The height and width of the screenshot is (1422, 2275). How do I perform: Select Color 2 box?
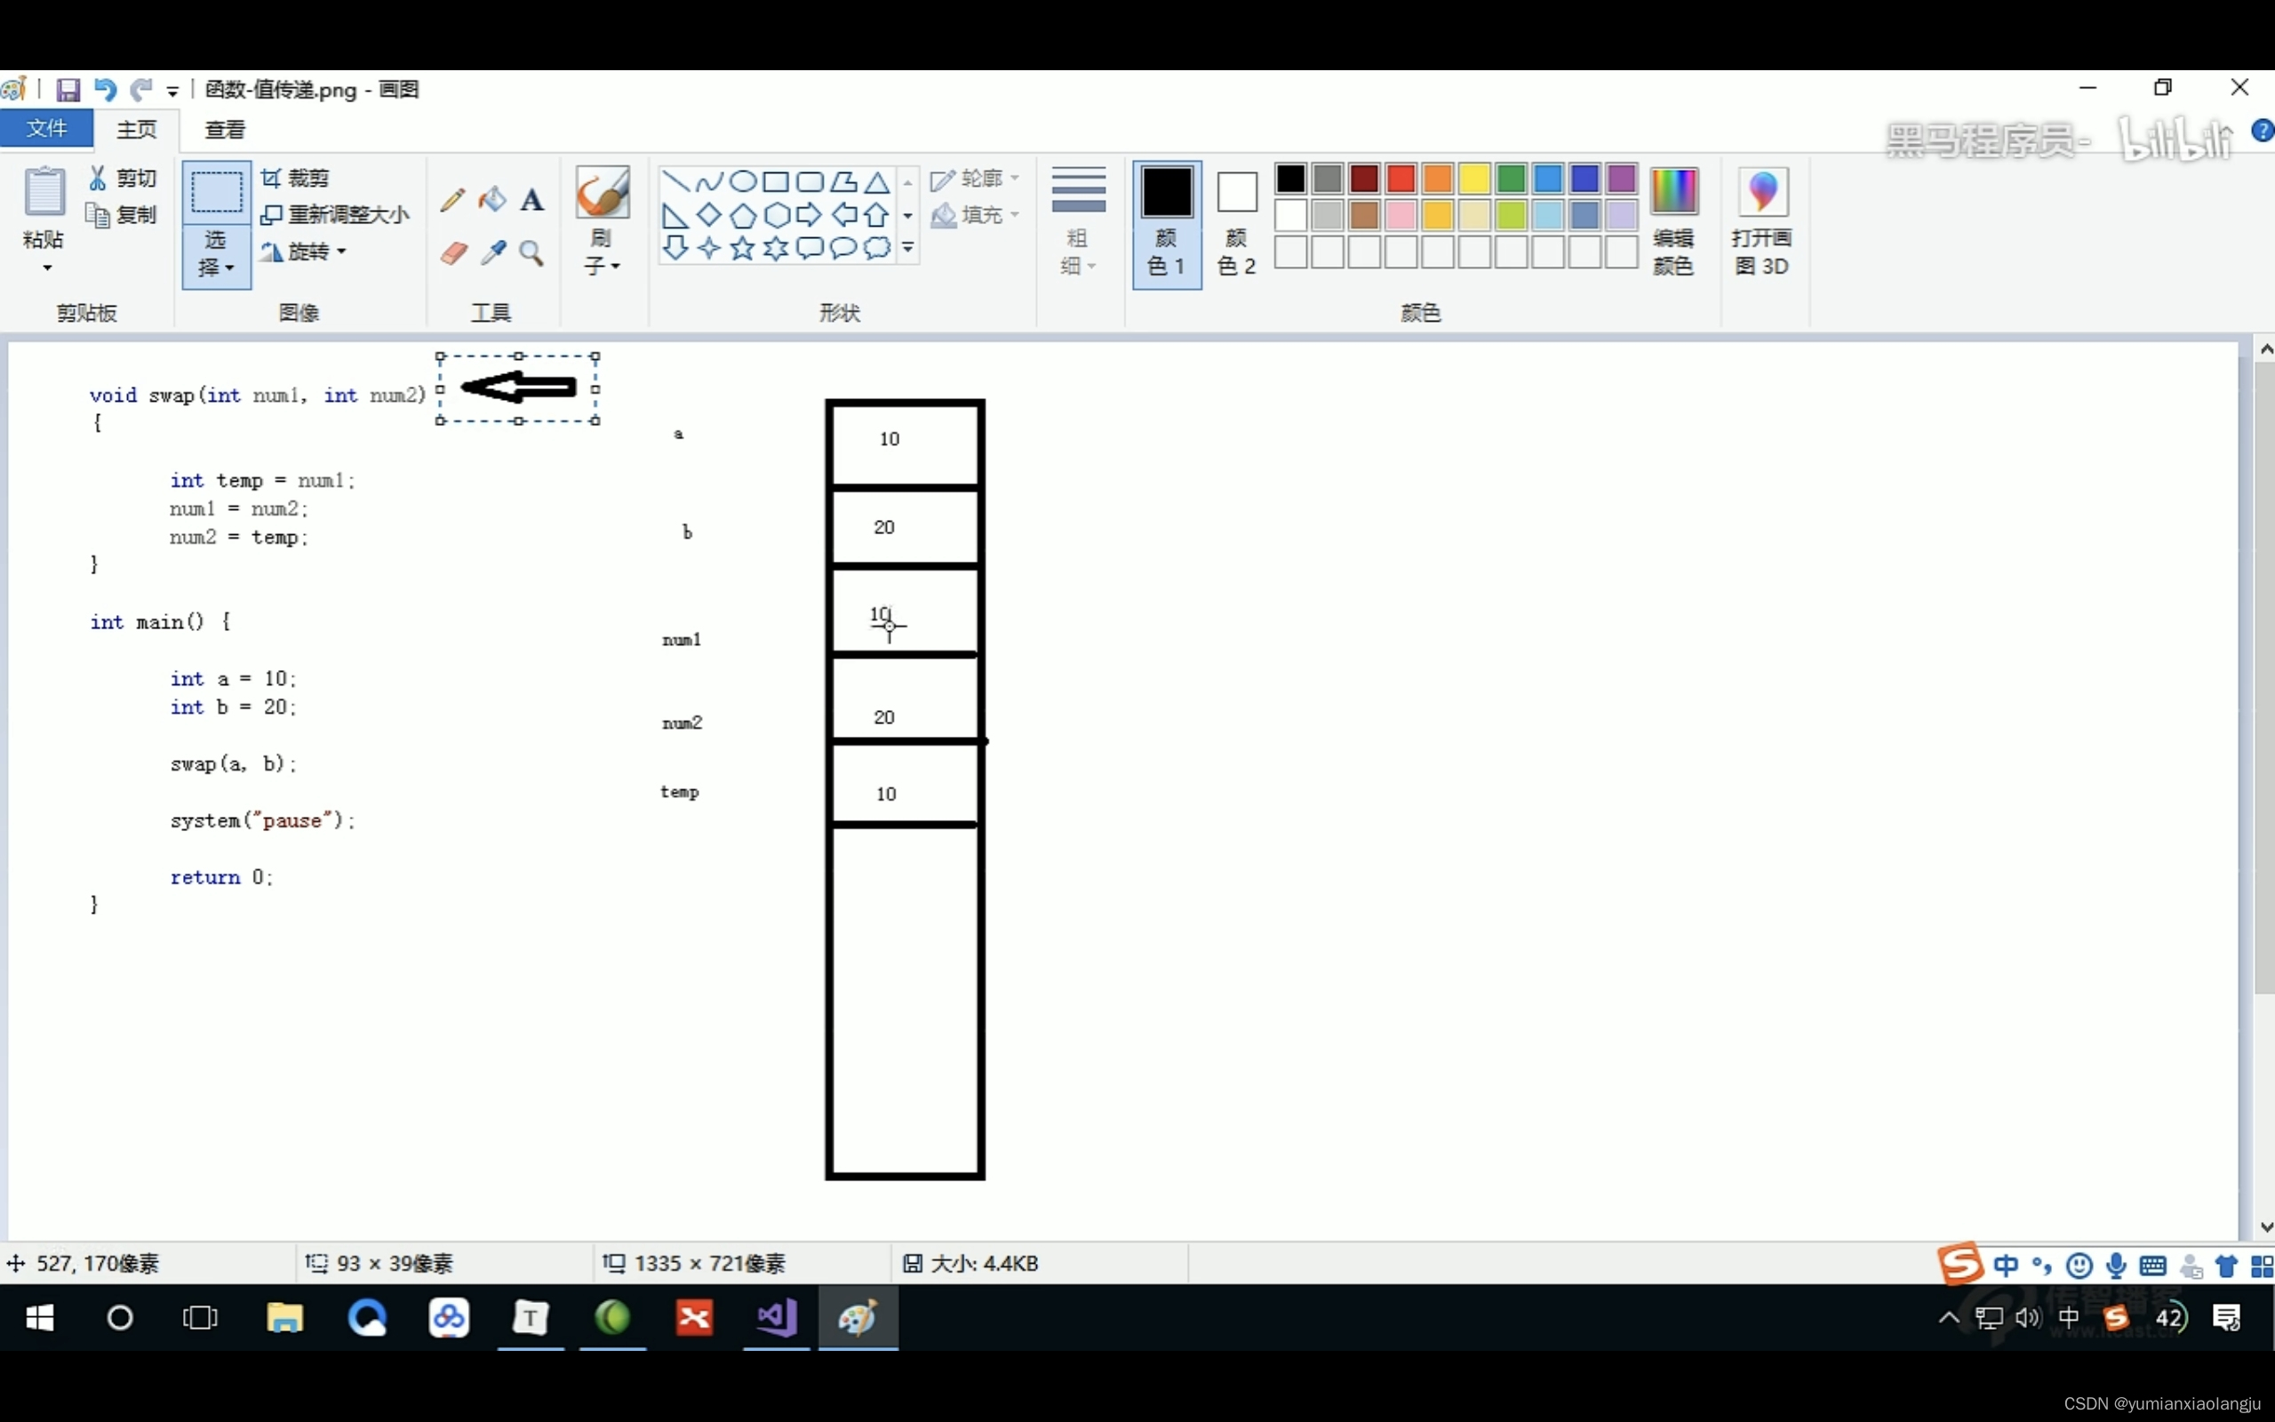1236,223
